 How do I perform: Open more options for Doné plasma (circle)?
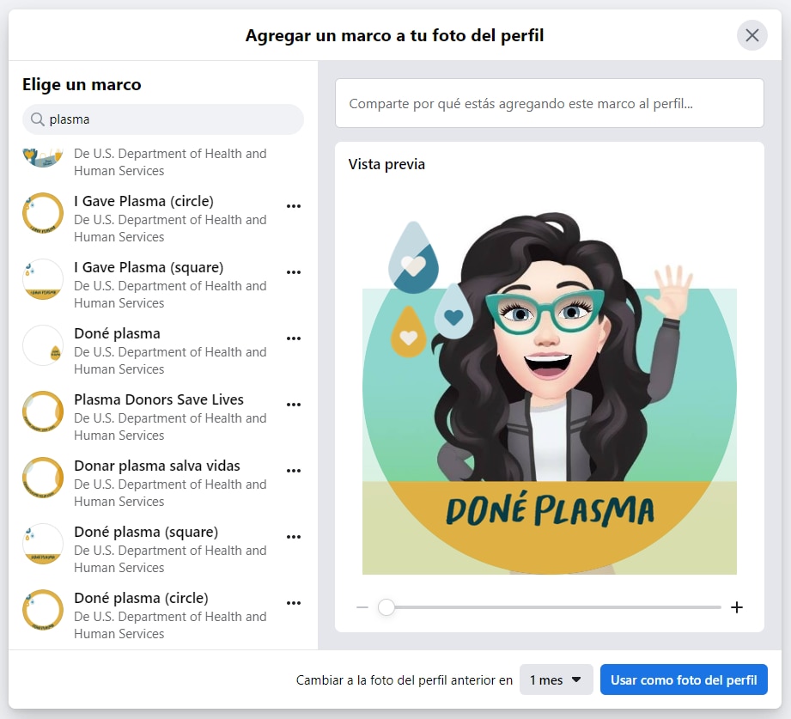pyautogui.click(x=294, y=603)
